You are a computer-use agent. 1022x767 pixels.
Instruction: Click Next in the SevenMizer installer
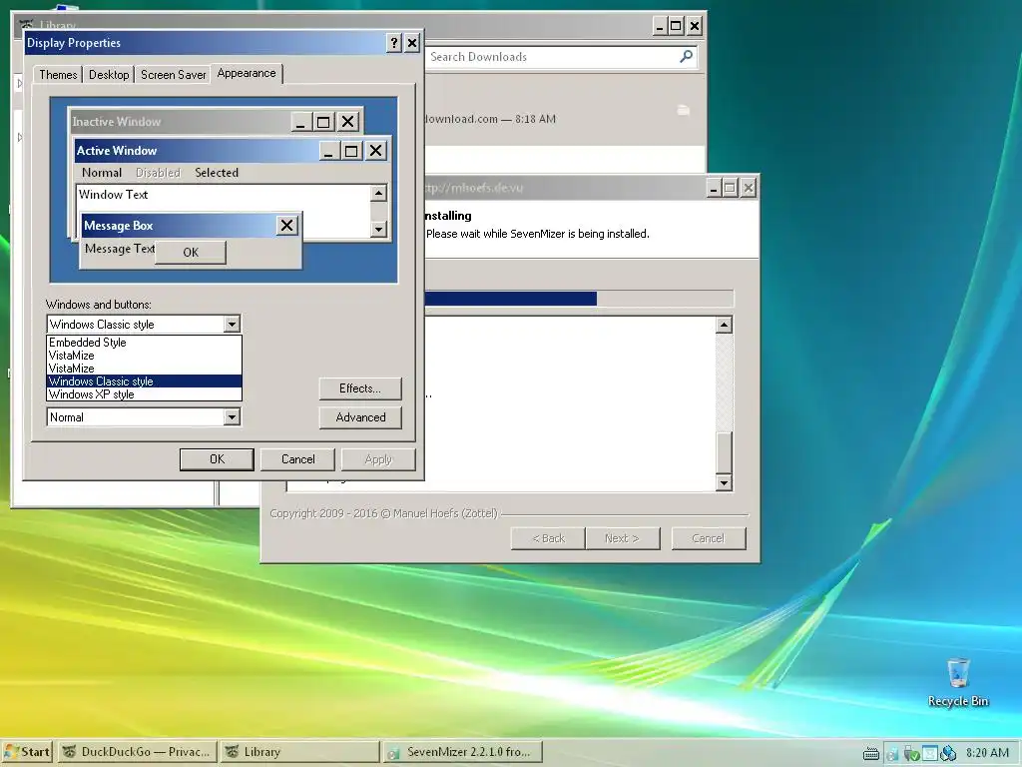point(622,538)
